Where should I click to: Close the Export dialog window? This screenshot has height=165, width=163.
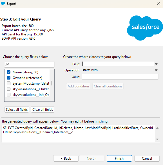(159, 3)
